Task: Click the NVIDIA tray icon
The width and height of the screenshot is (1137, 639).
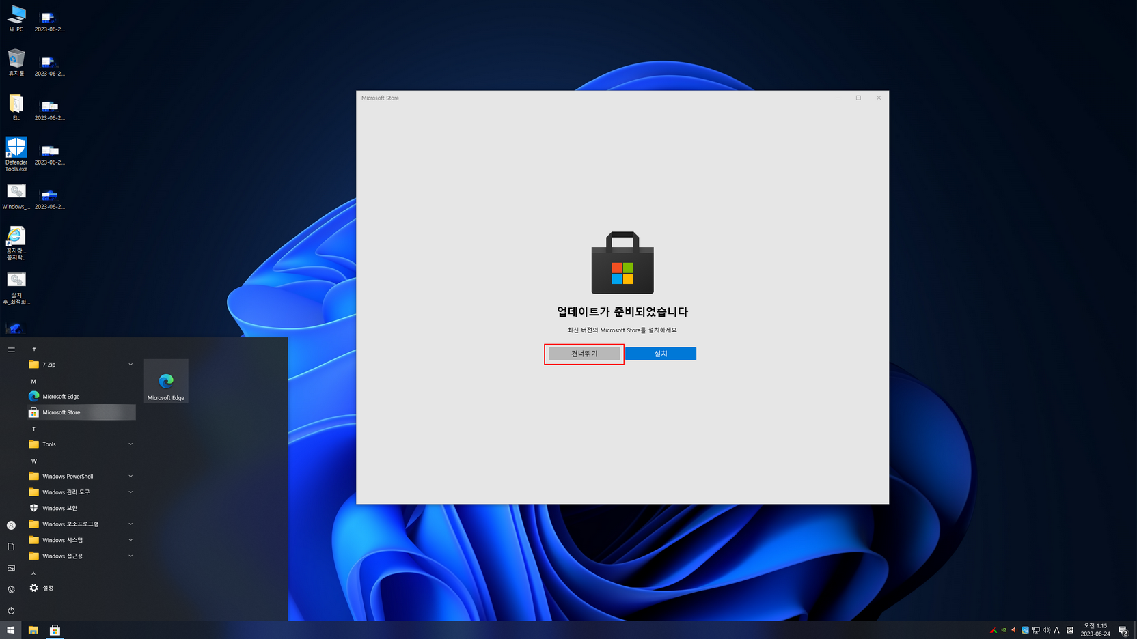Action: pos(1004,630)
